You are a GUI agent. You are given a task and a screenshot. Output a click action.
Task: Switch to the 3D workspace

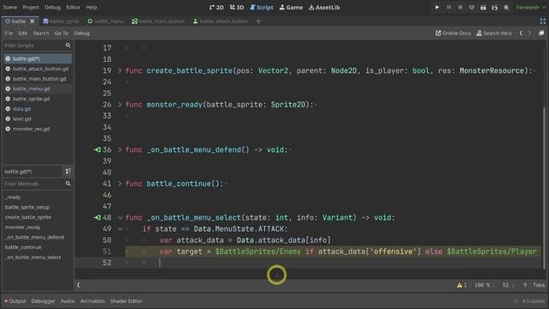point(237,8)
